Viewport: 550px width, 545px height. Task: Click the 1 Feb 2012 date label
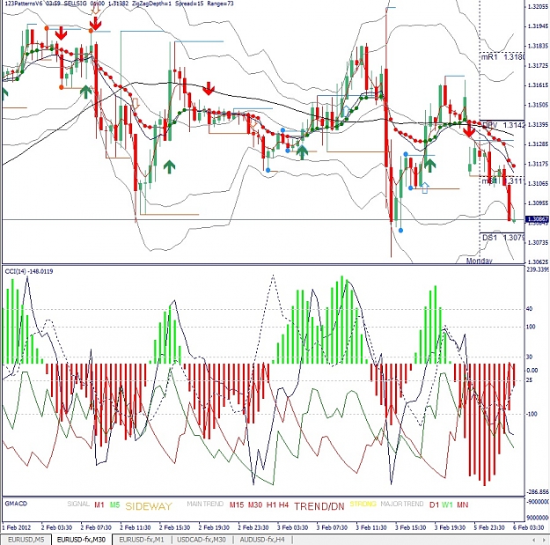point(16,527)
